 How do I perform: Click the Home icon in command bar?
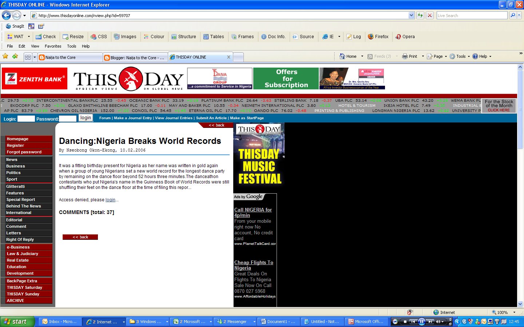342,56
